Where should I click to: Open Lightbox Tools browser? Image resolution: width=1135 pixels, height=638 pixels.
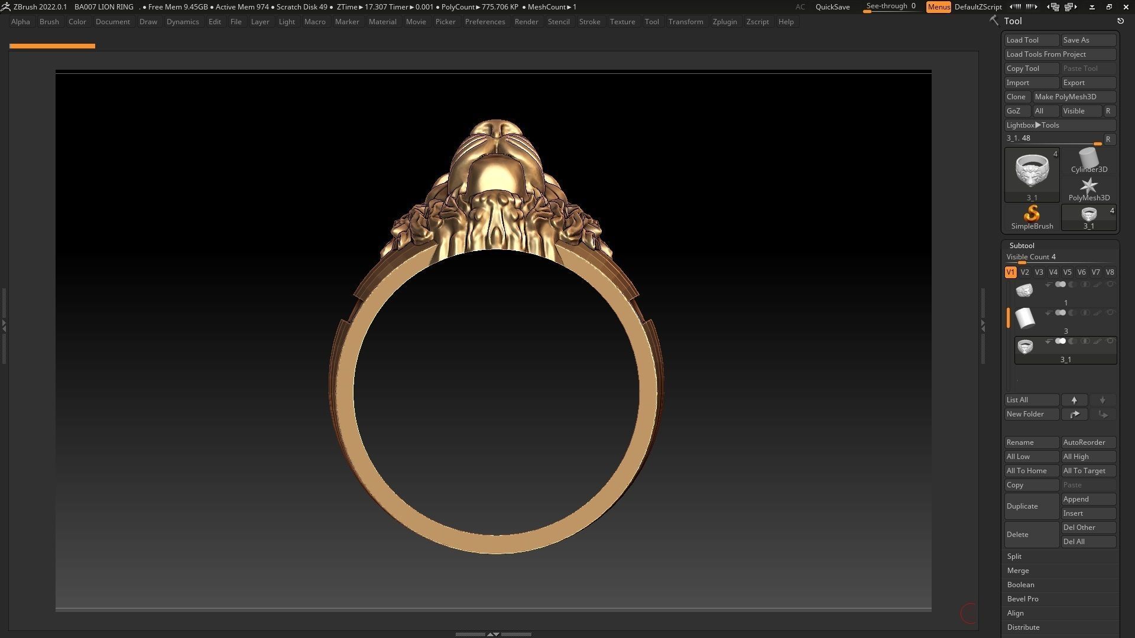pyautogui.click(x=1060, y=125)
